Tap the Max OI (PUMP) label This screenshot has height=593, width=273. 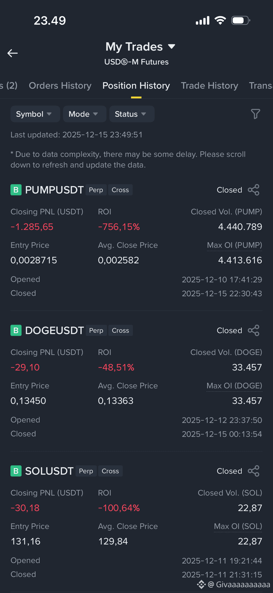[x=234, y=245]
